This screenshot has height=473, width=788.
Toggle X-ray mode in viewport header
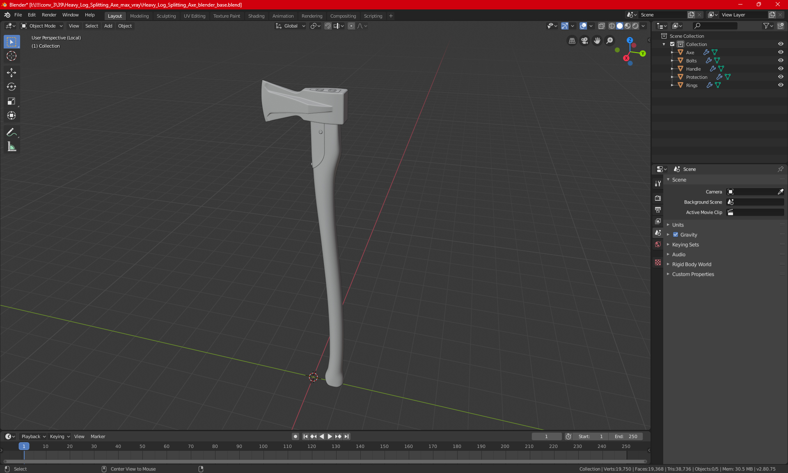pyautogui.click(x=601, y=26)
